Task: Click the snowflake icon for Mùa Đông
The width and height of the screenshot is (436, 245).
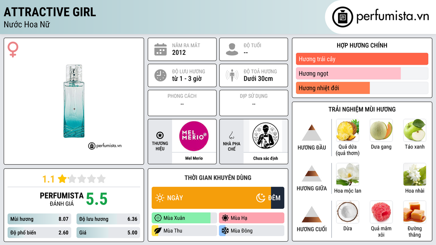Action: [225, 231]
